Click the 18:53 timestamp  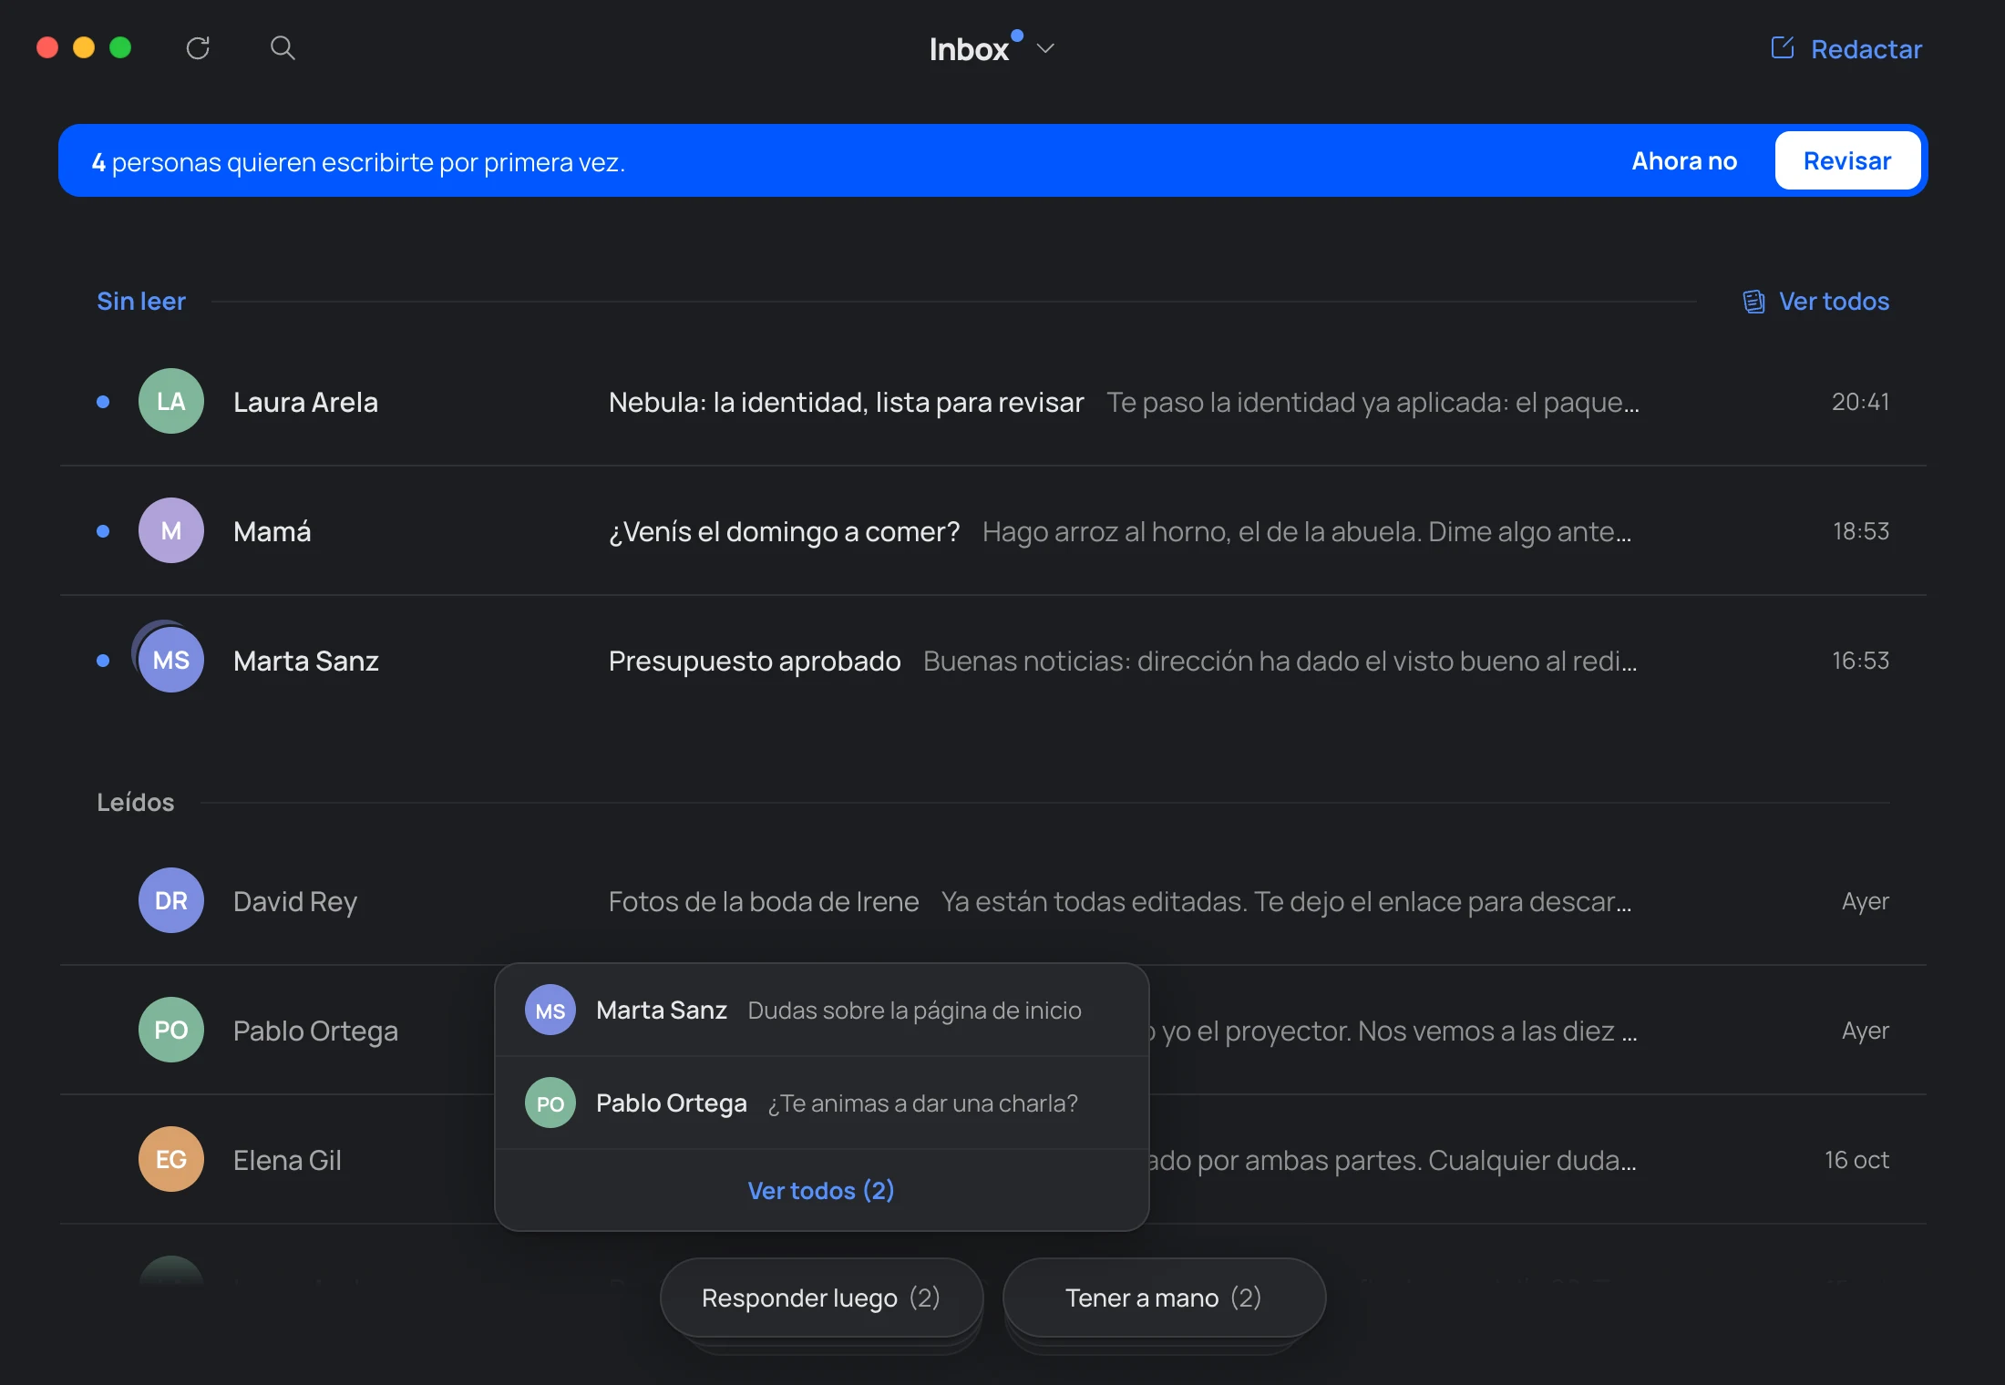point(1861,531)
